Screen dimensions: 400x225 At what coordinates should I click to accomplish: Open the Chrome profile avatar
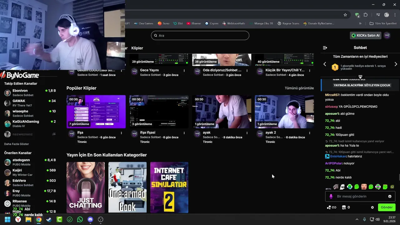tap(387, 15)
